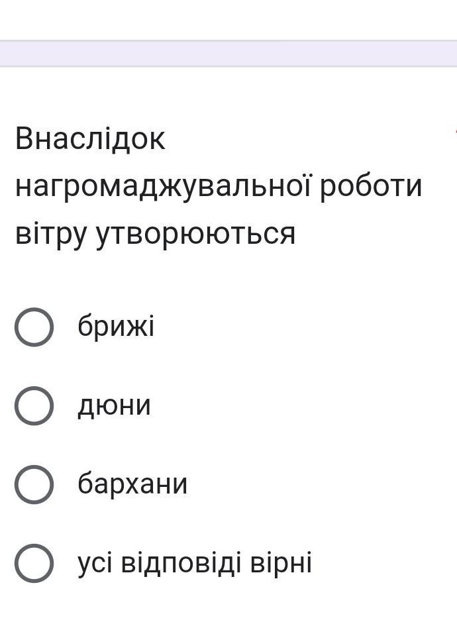457x628 pixels.
Task: Click the word вірні in the last option
Action: (x=281, y=562)
